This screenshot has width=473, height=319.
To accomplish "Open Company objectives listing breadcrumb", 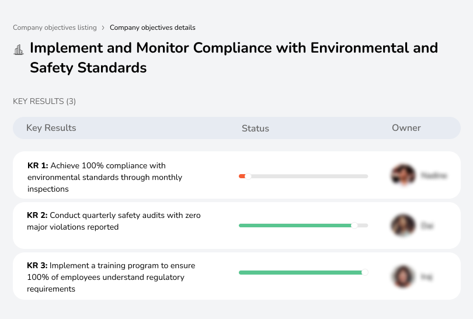I will tap(55, 27).
